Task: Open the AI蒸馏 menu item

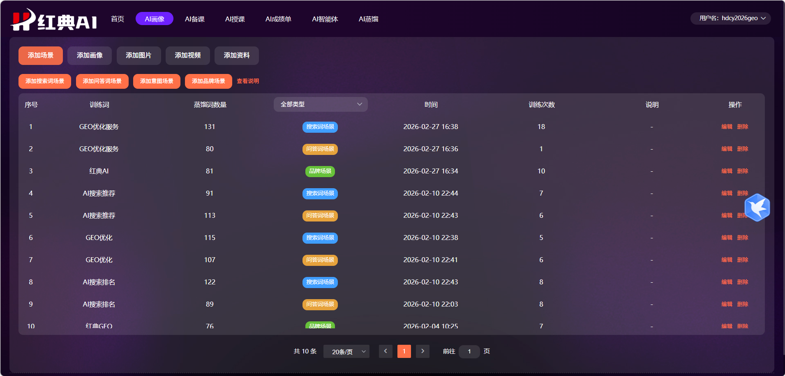Action: pyautogui.click(x=368, y=19)
